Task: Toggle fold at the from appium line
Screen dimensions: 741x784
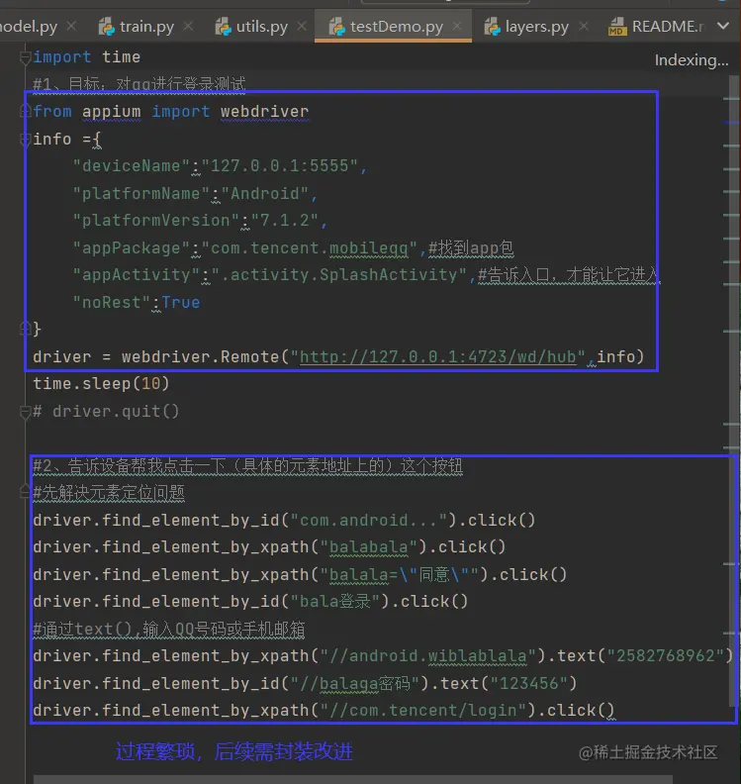Action: 25,111
